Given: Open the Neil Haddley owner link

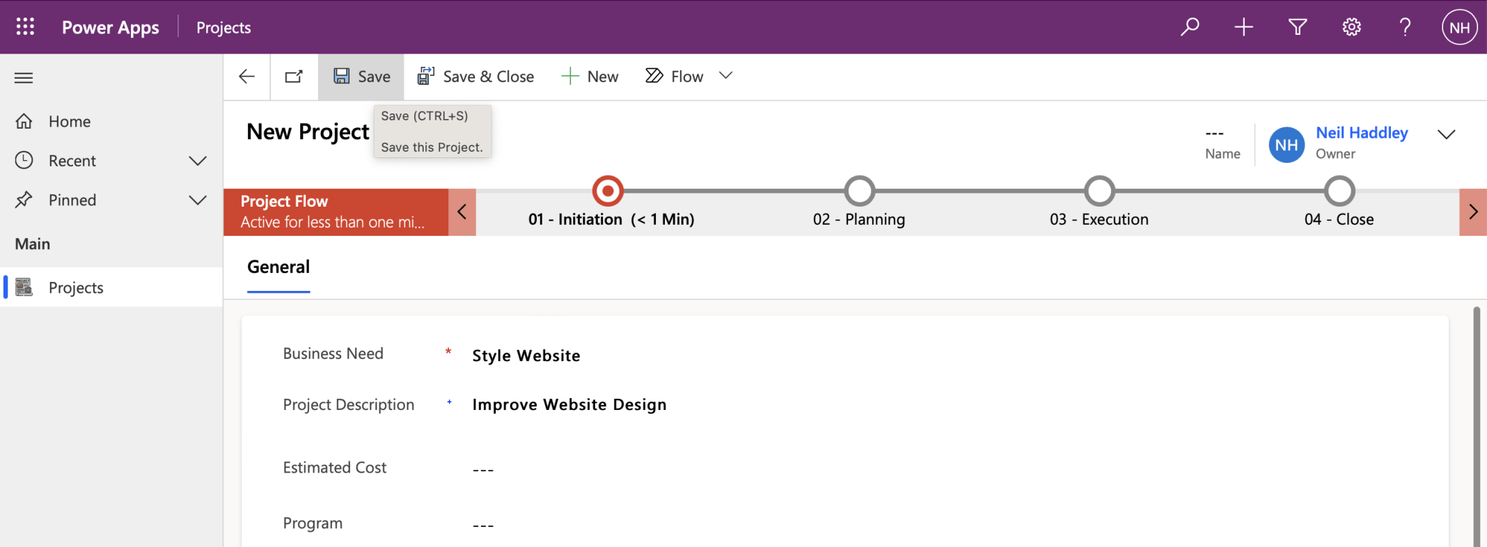Looking at the screenshot, I should click(x=1362, y=133).
